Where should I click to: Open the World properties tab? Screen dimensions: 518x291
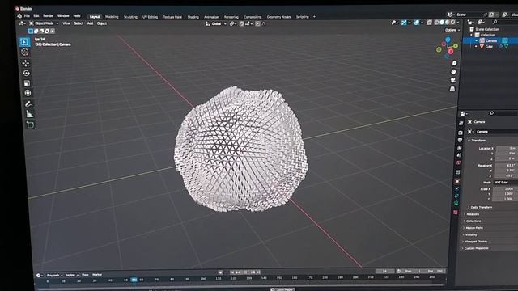point(459,162)
